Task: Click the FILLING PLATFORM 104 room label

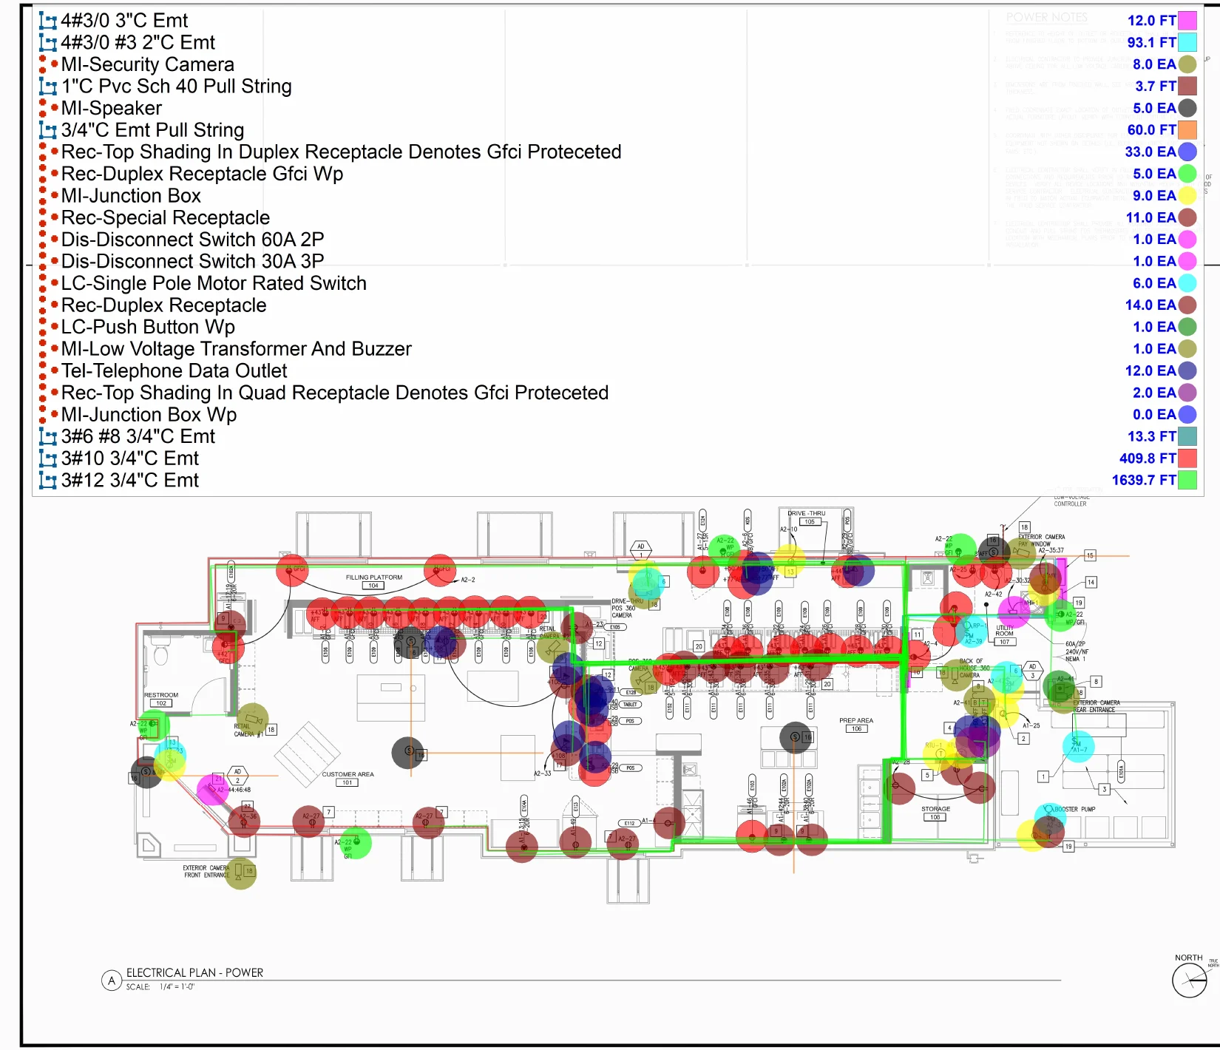Action: point(374,581)
